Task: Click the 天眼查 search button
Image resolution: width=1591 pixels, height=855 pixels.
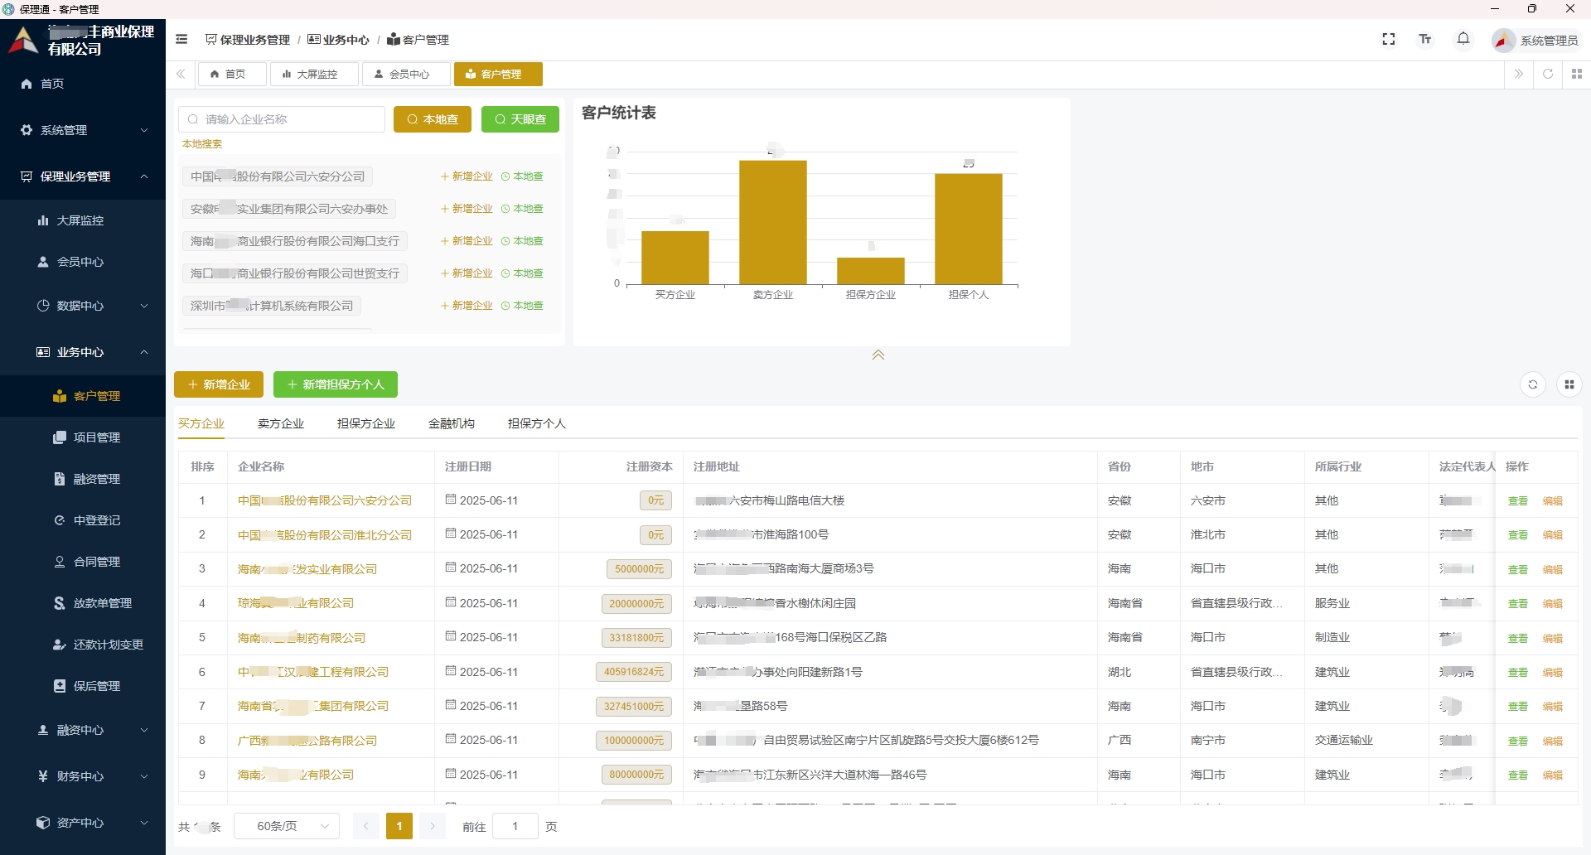Action: click(520, 119)
